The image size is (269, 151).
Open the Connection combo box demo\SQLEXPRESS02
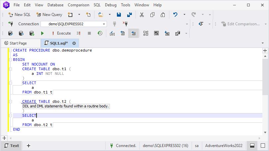(x=74, y=24)
